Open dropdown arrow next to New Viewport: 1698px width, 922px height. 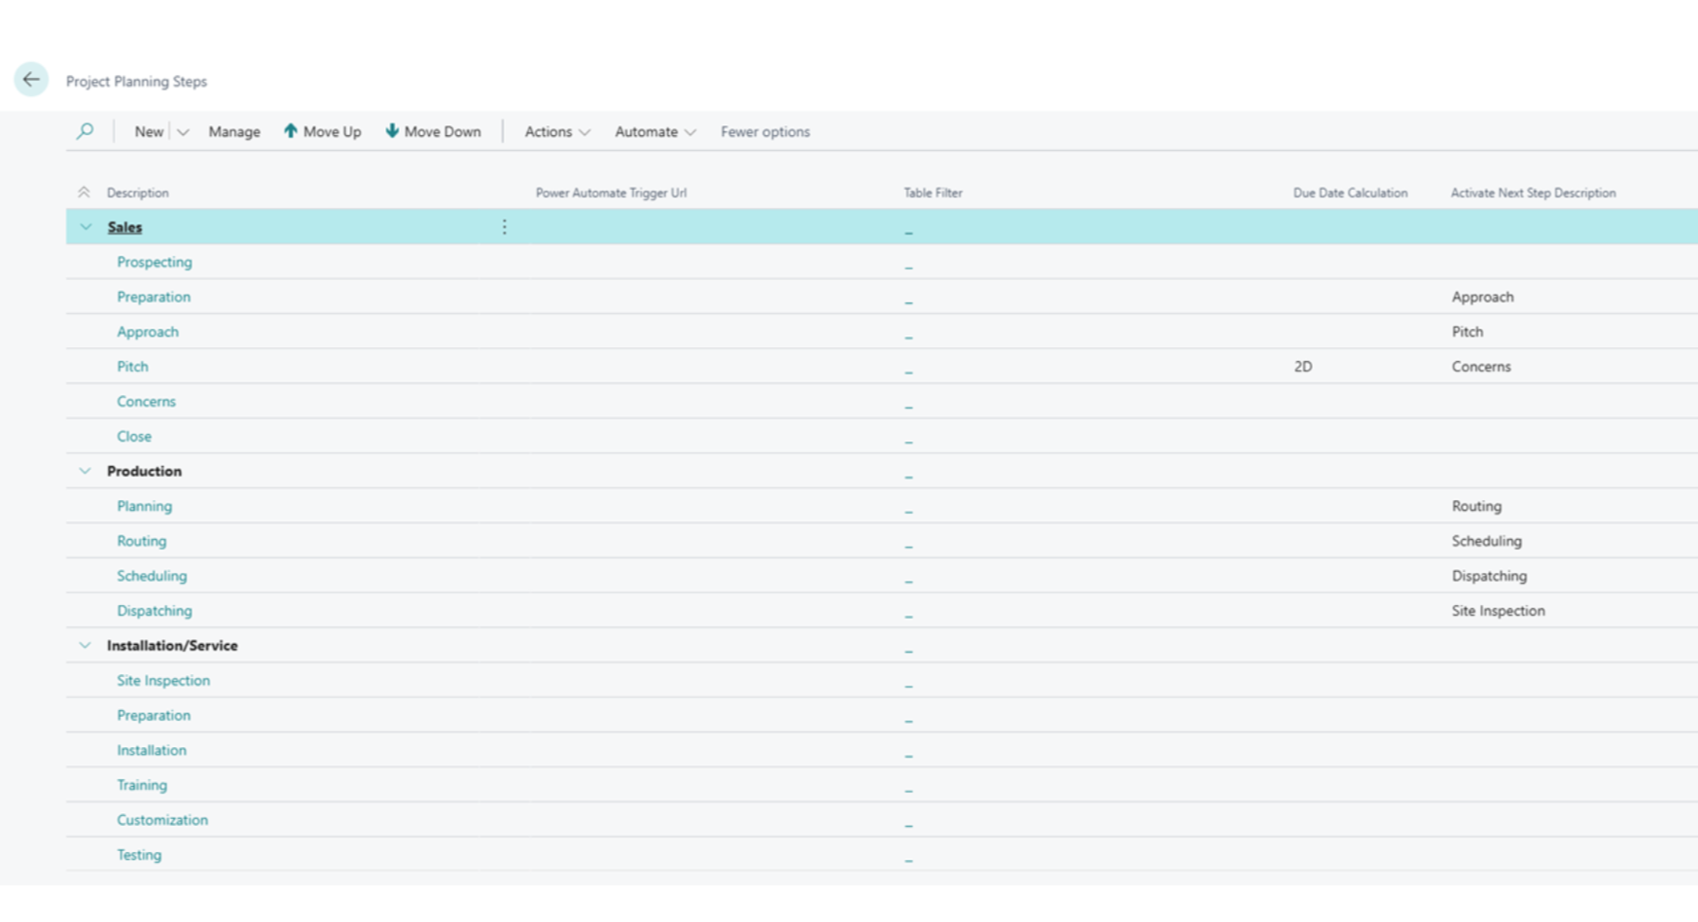(183, 132)
